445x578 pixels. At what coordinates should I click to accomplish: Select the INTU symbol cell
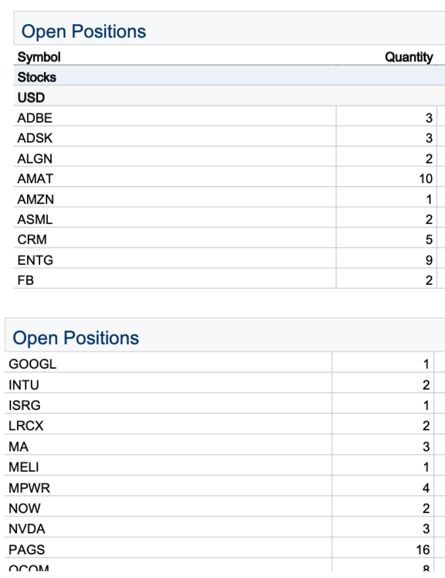click(24, 385)
